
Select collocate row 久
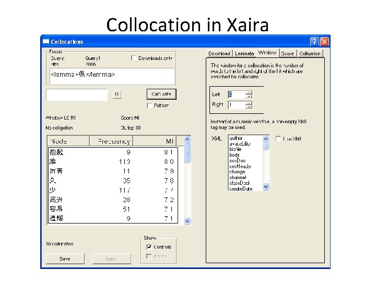(113, 181)
